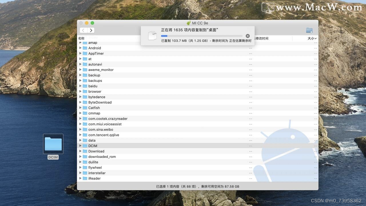
Task: Click the aweme_monitor folder icon
Action: pyautogui.click(x=85, y=70)
